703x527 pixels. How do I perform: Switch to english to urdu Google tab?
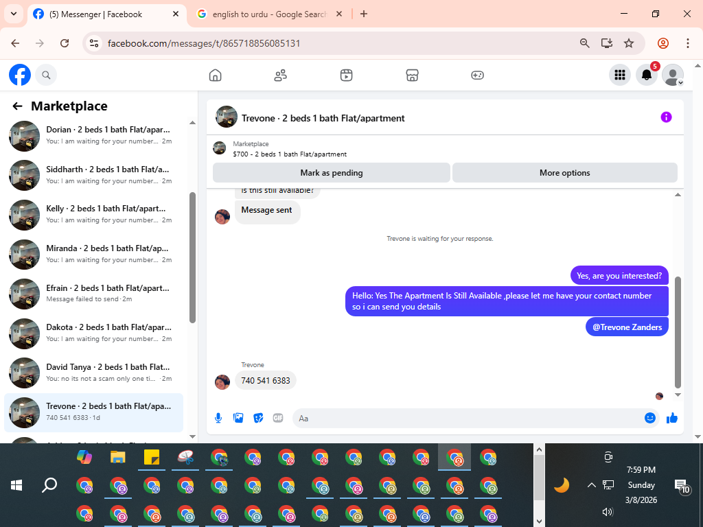pos(269,14)
